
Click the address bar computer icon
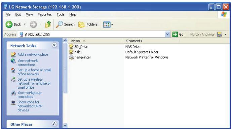pyautogui.click(x=22, y=34)
